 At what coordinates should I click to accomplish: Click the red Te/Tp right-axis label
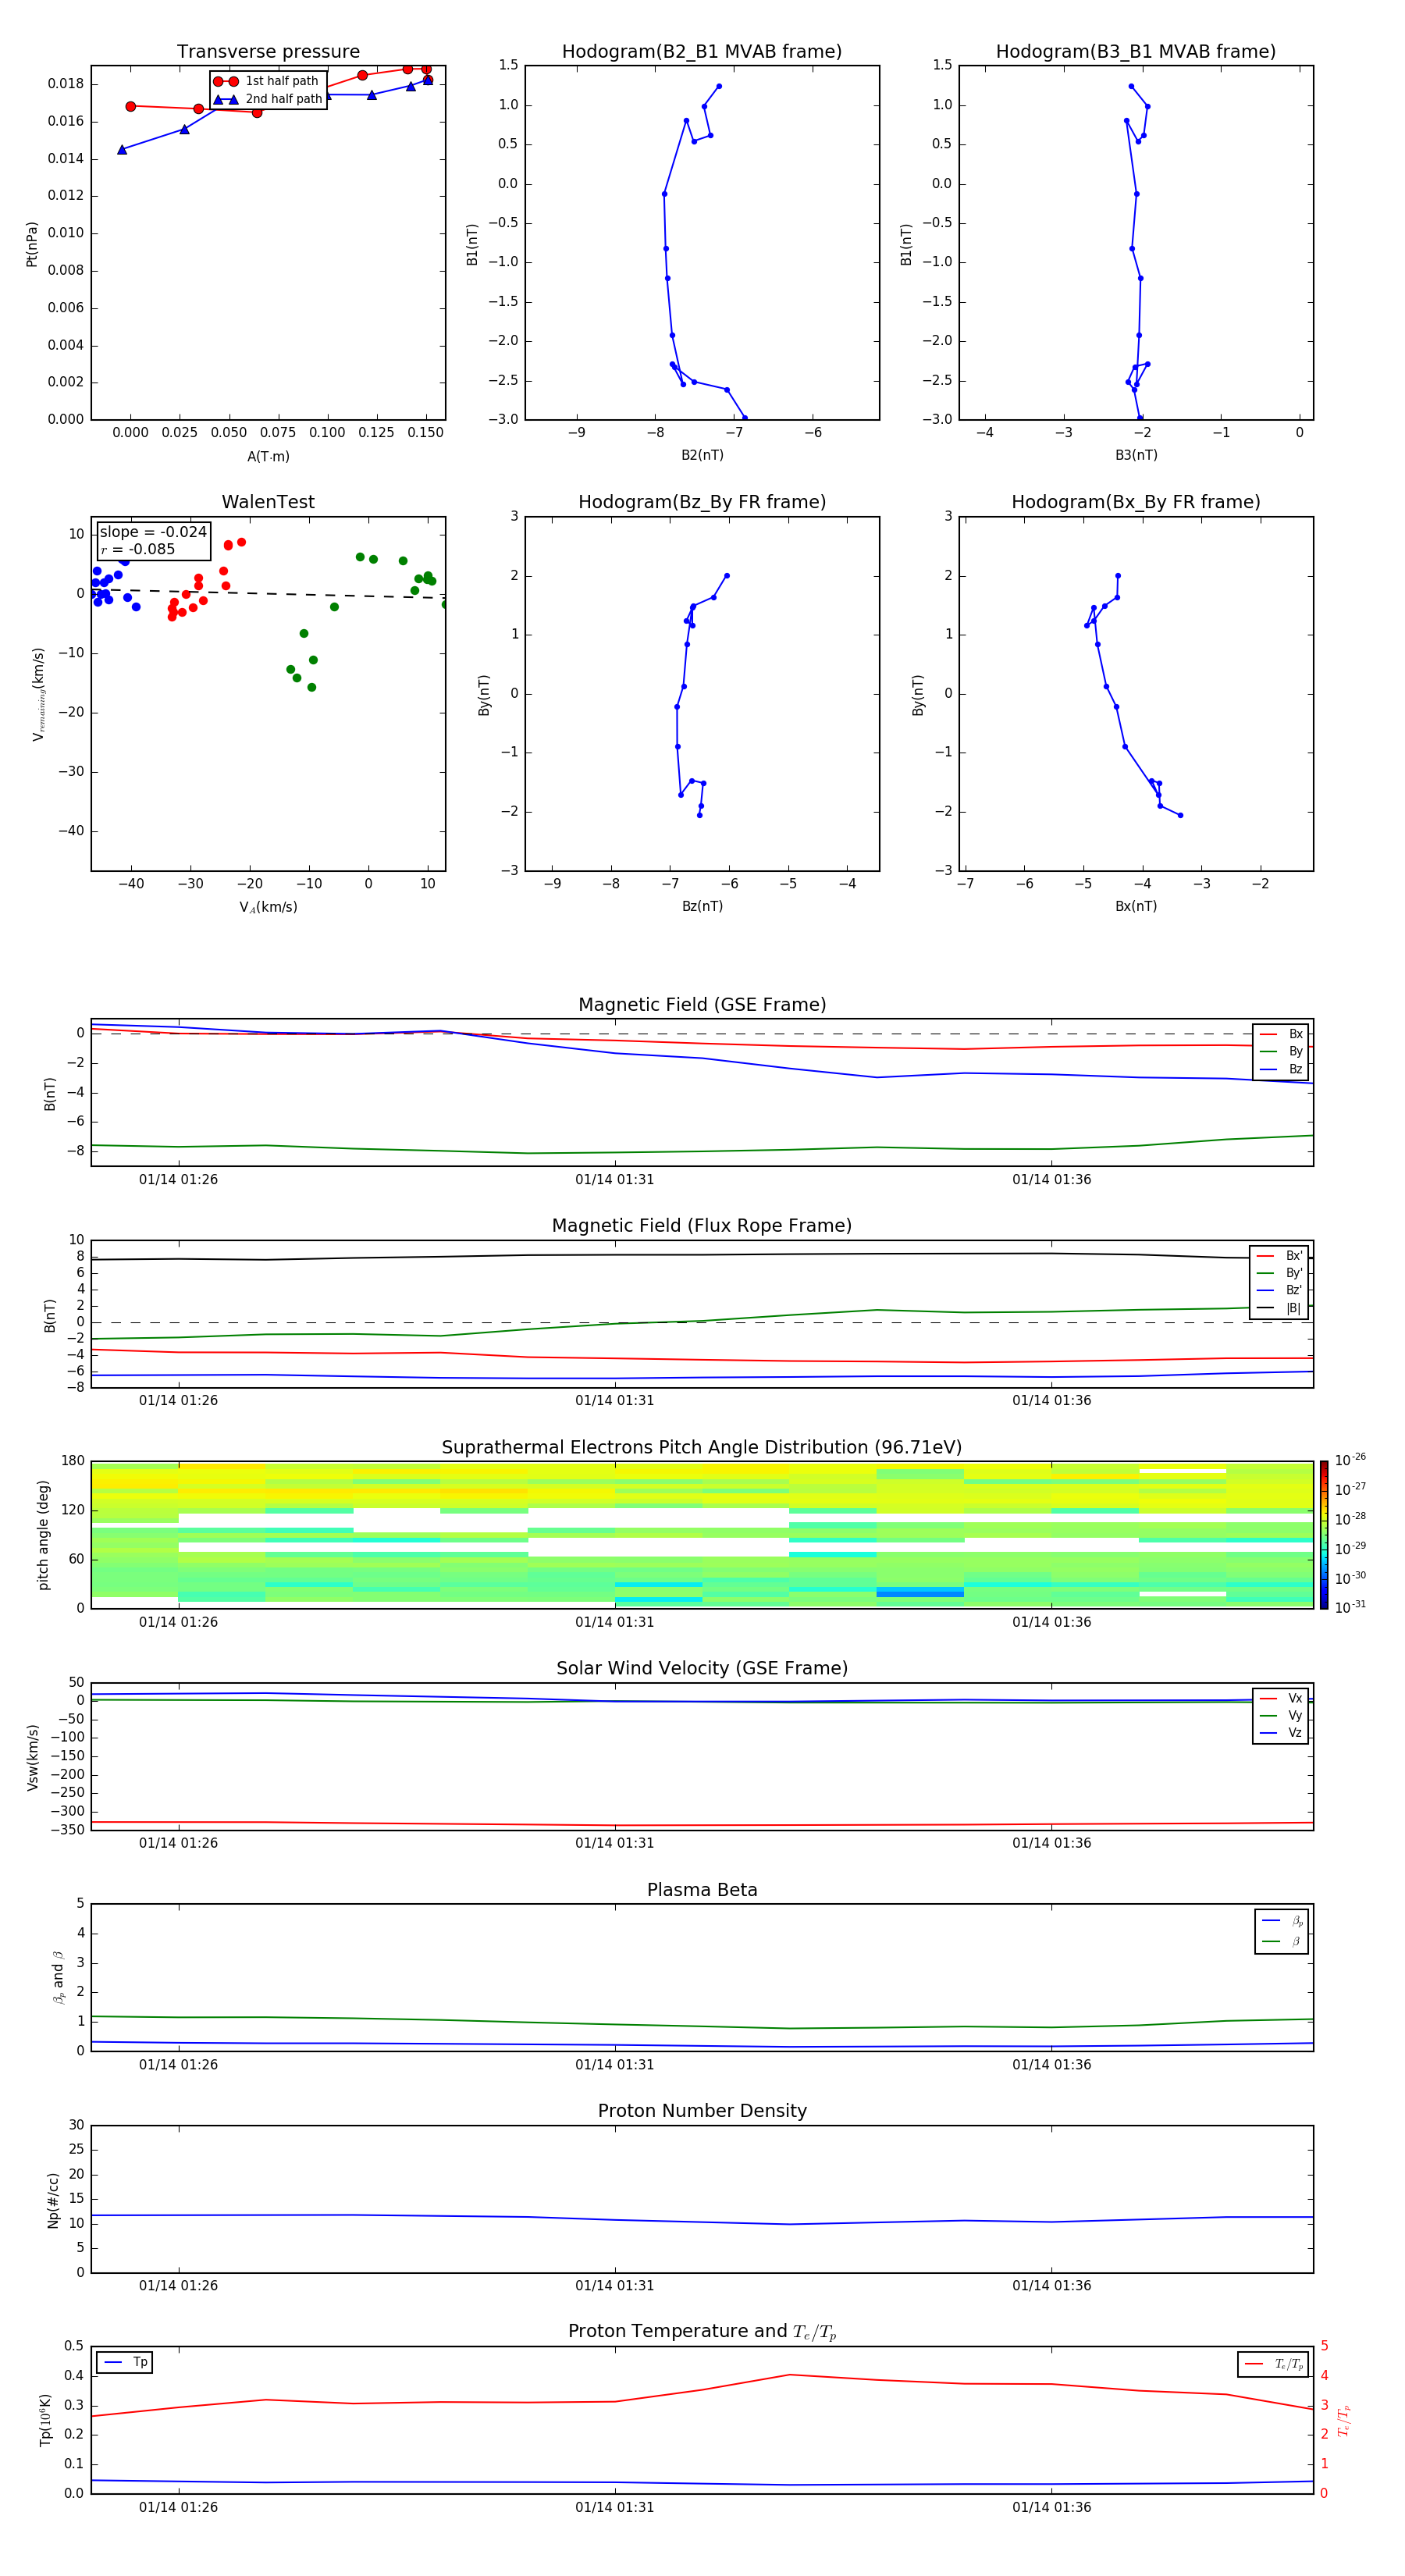point(1344,2420)
